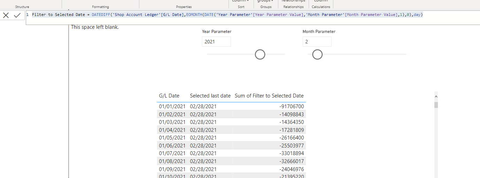
Task: Commit the formula with the checkmark icon
Action: pyautogui.click(x=17, y=15)
